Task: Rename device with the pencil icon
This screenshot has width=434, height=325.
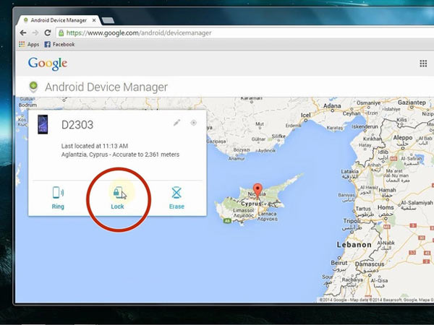Action: 177,123
